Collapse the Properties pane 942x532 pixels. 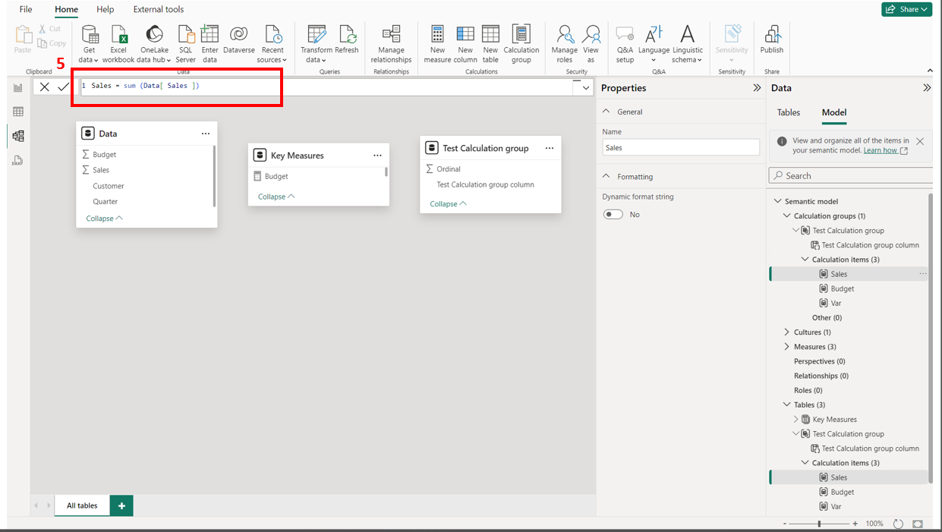point(757,88)
